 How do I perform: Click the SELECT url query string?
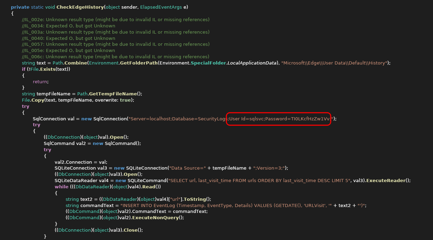point(259,180)
